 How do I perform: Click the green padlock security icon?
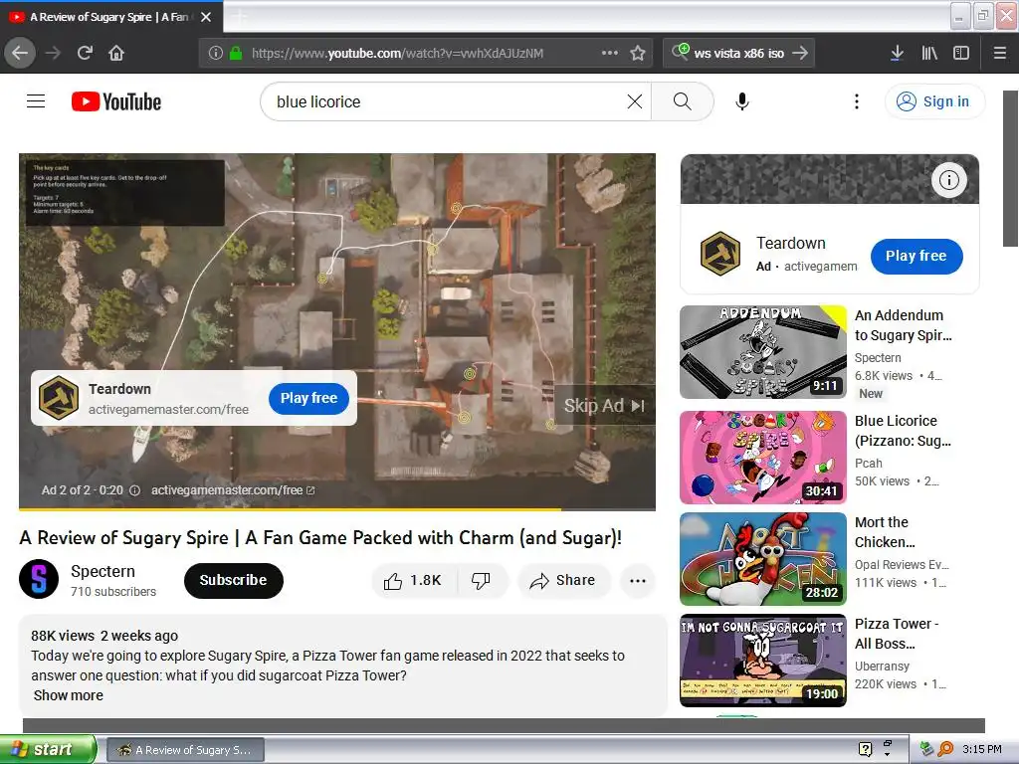click(x=236, y=53)
